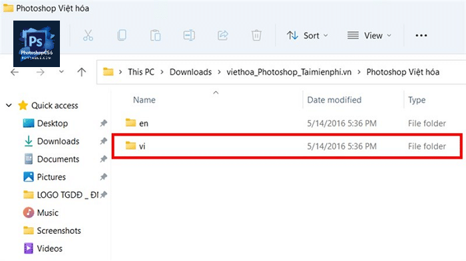Open the See more three-dots menu
Viewport: 466px width, 261px height.
tap(421, 36)
